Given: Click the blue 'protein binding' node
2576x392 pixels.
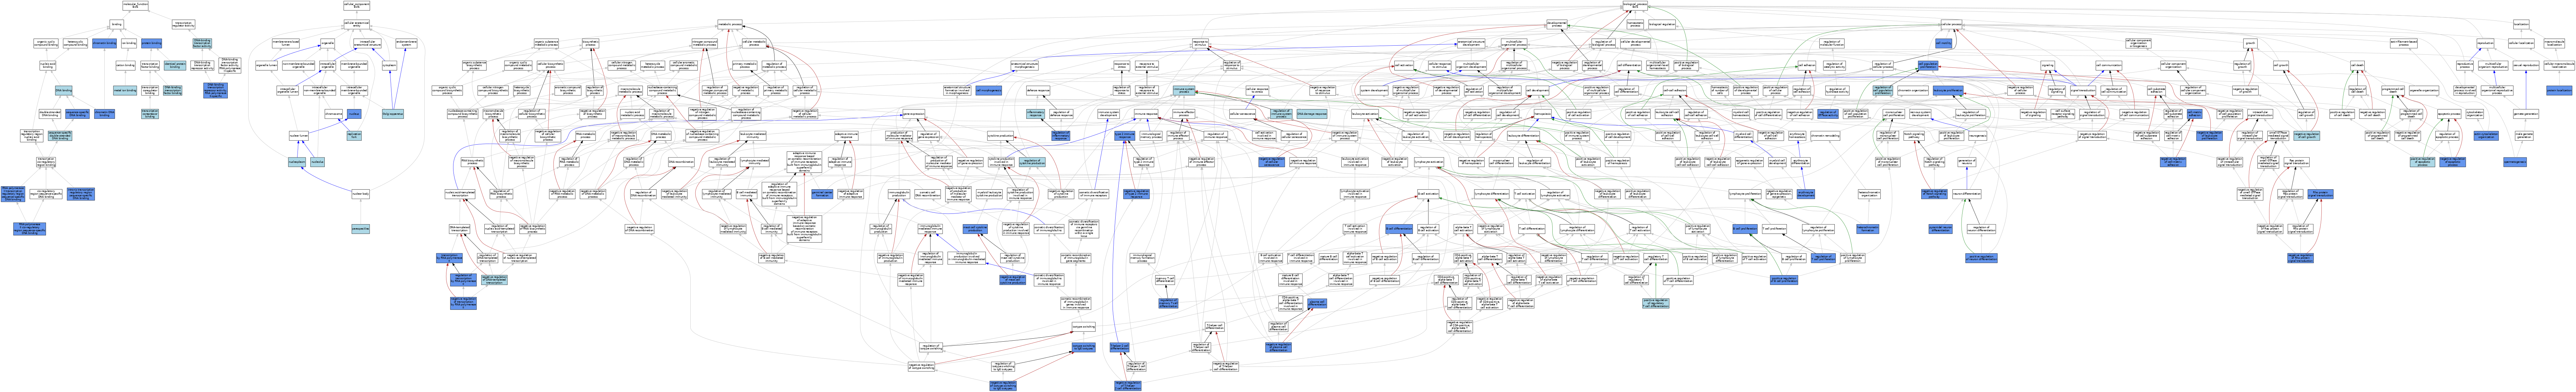Looking at the screenshot, I should click(151, 43).
